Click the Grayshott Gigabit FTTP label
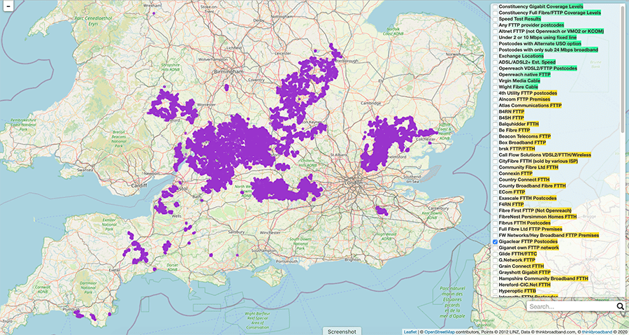 525,273
